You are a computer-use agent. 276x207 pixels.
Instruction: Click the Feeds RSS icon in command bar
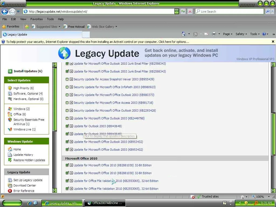pyautogui.click(x=195, y=34)
